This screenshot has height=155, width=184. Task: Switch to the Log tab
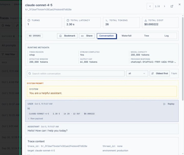[x=166, y=36]
